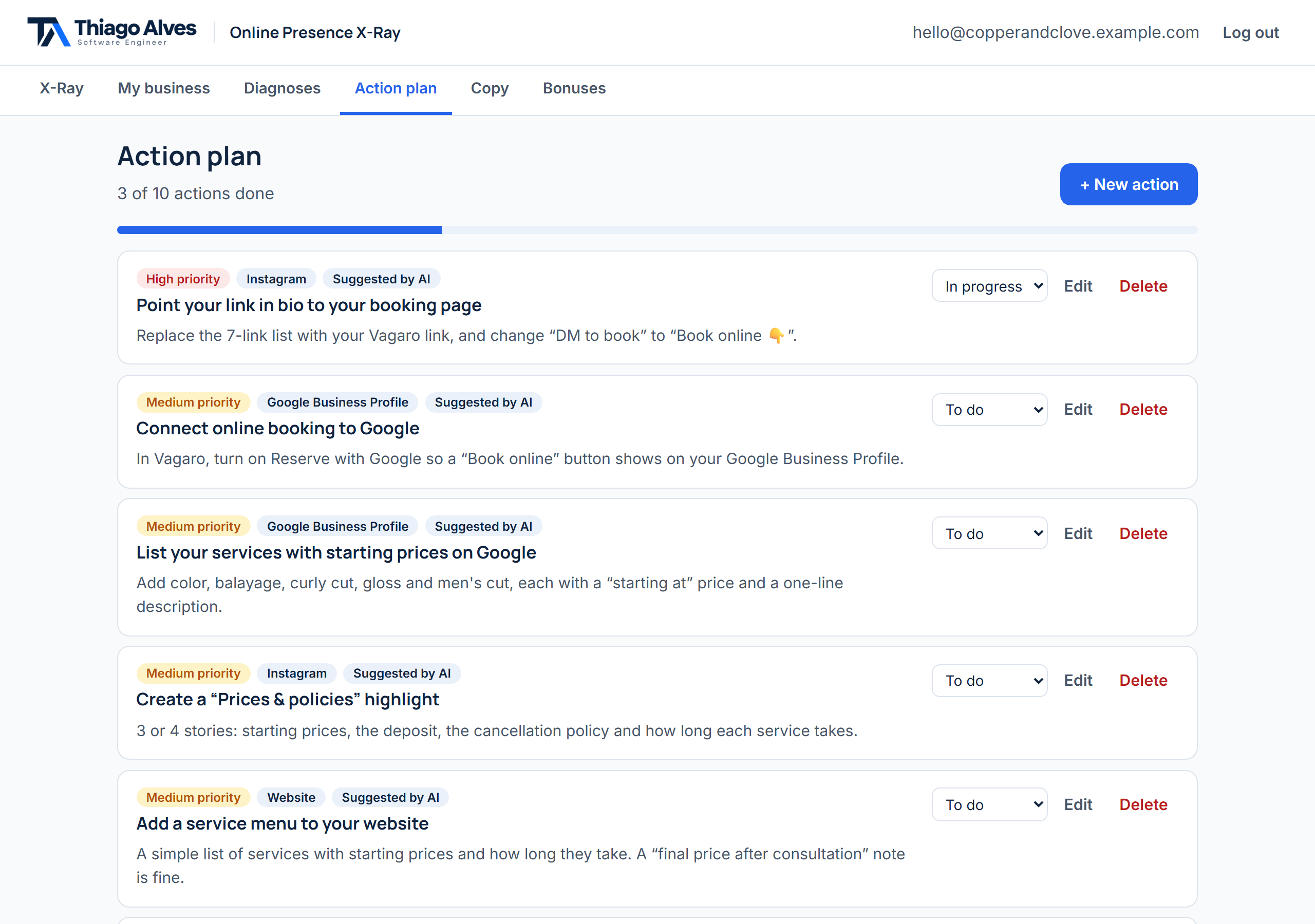The height and width of the screenshot is (924, 1315).
Task: Switch to My business tab
Action: coord(164,88)
